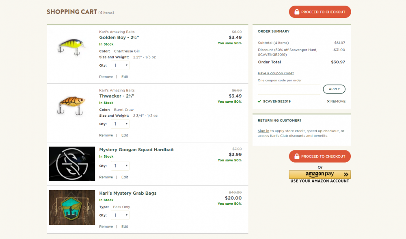Click the Golden Boy lure thumbnail
The image size is (406, 239).
click(x=72, y=47)
